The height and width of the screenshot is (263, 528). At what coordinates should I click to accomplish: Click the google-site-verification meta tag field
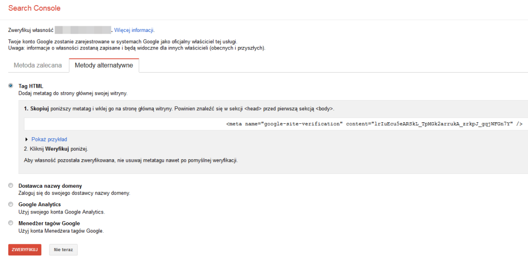[x=276, y=124]
